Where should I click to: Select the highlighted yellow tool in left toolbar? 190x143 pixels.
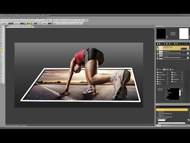pos(2,49)
